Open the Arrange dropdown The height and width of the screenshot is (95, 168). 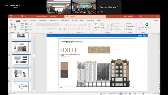pyautogui.click(x=102, y=26)
